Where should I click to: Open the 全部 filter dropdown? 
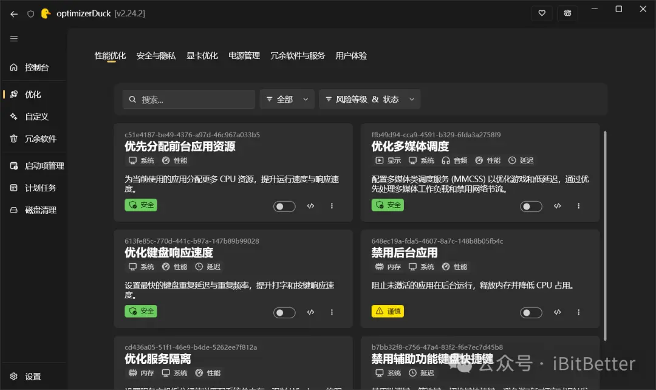[287, 100]
